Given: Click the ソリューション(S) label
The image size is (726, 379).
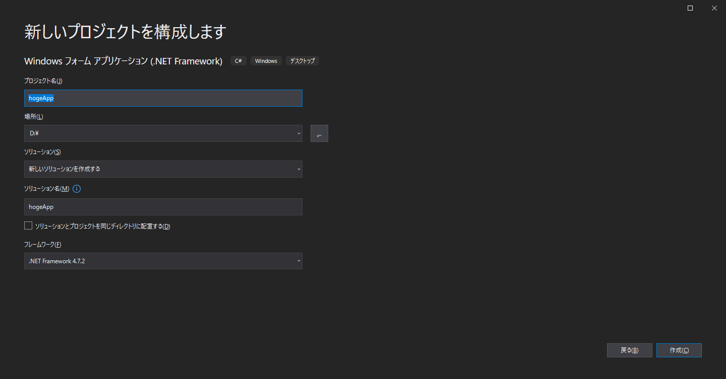Looking at the screenshot, I should [x=42, y=152].
